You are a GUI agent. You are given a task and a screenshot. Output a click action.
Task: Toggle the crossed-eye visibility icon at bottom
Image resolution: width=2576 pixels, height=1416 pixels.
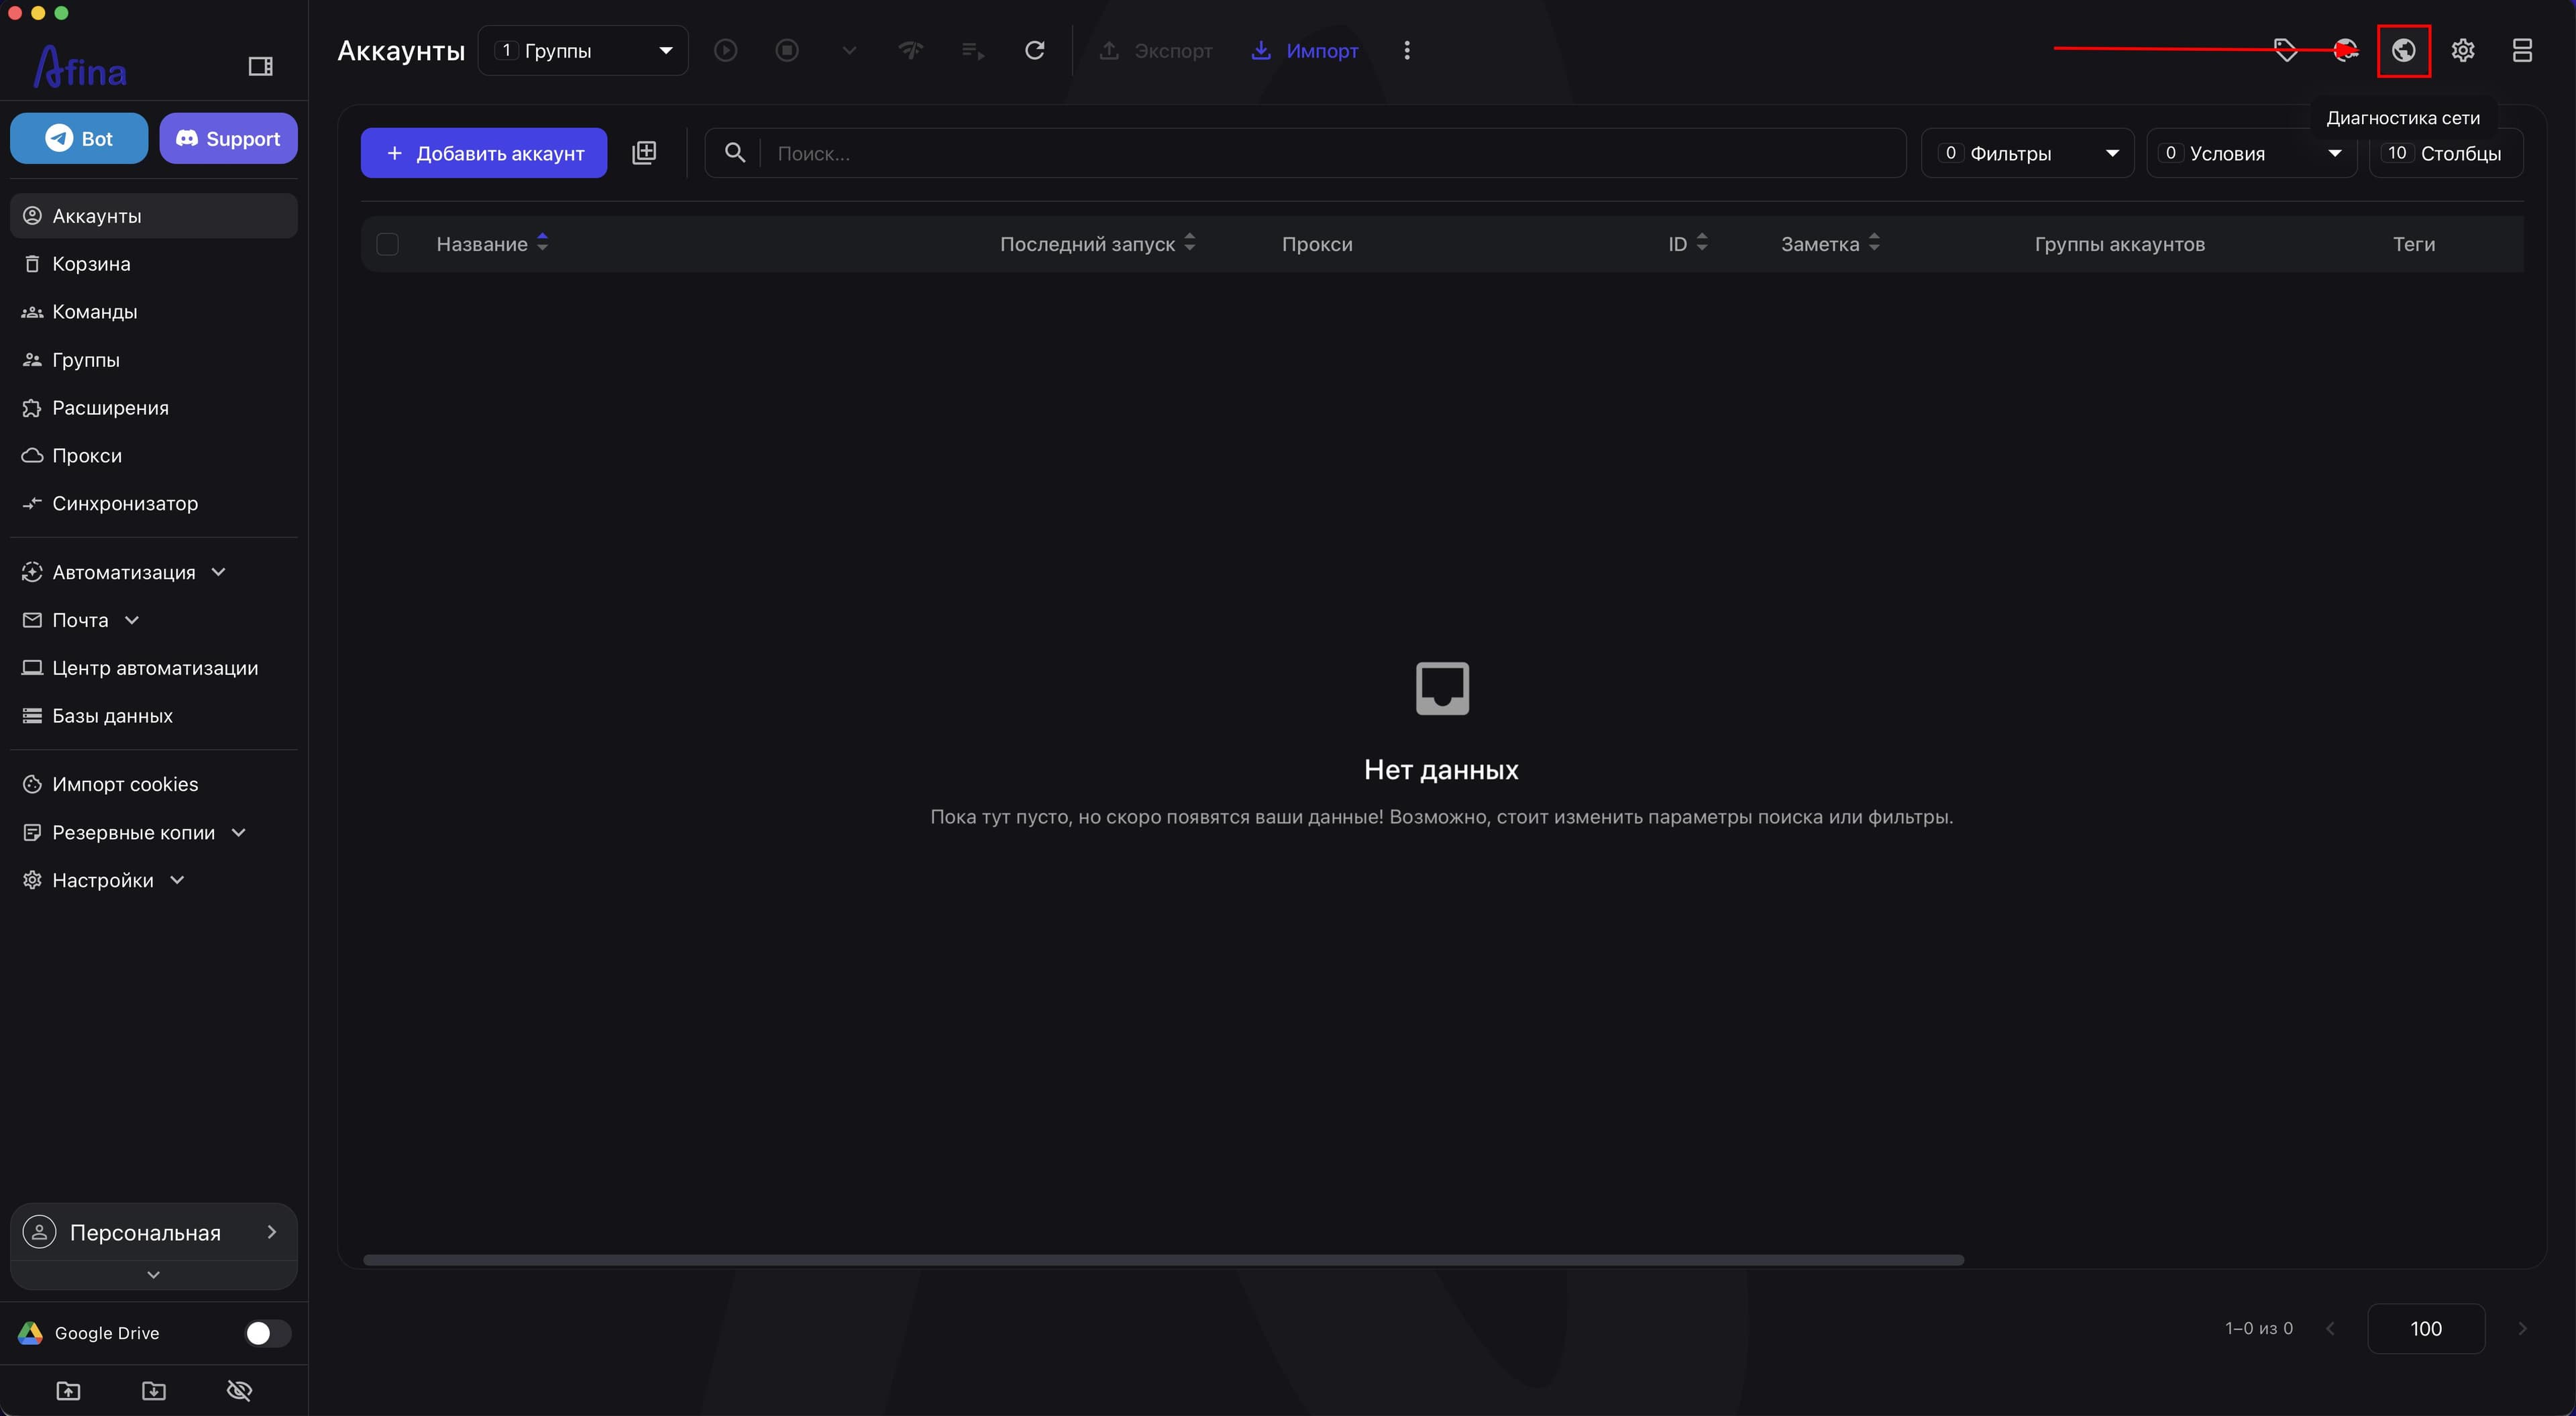coord(239,1389)
